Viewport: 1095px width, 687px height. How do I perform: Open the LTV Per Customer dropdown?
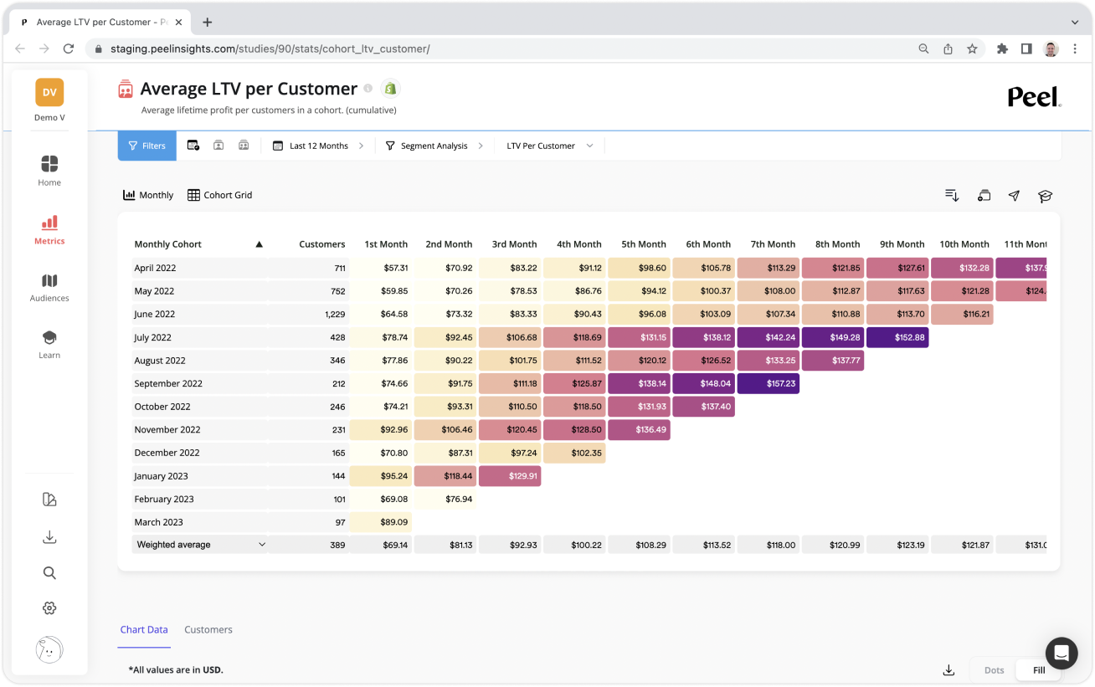[550, 146]
